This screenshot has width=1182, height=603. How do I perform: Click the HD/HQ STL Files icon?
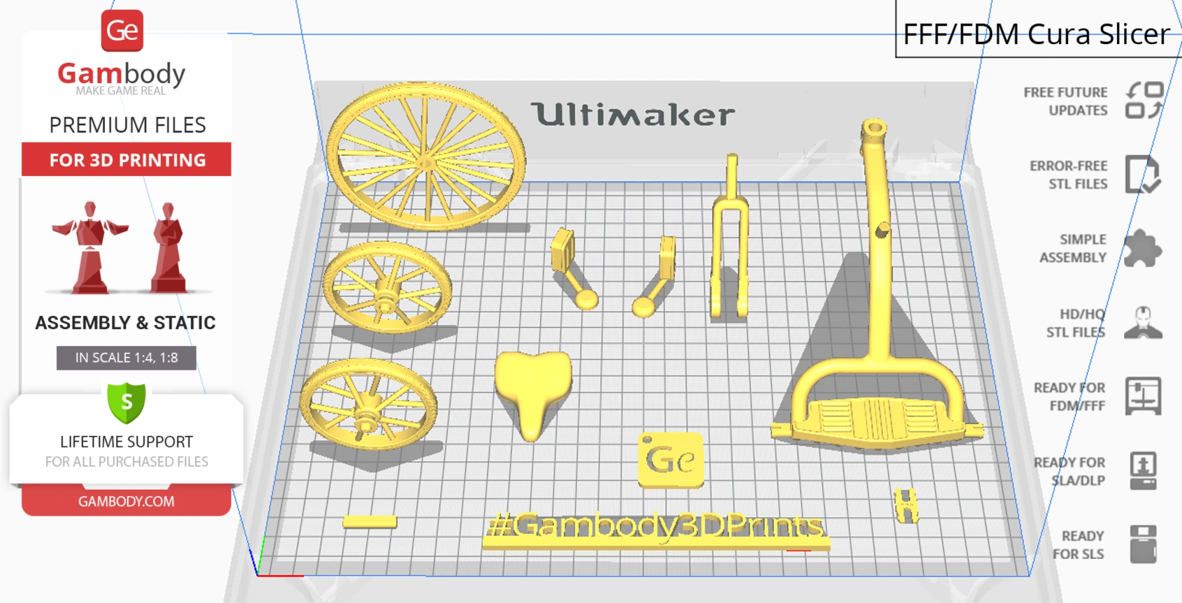point(1142,323)
